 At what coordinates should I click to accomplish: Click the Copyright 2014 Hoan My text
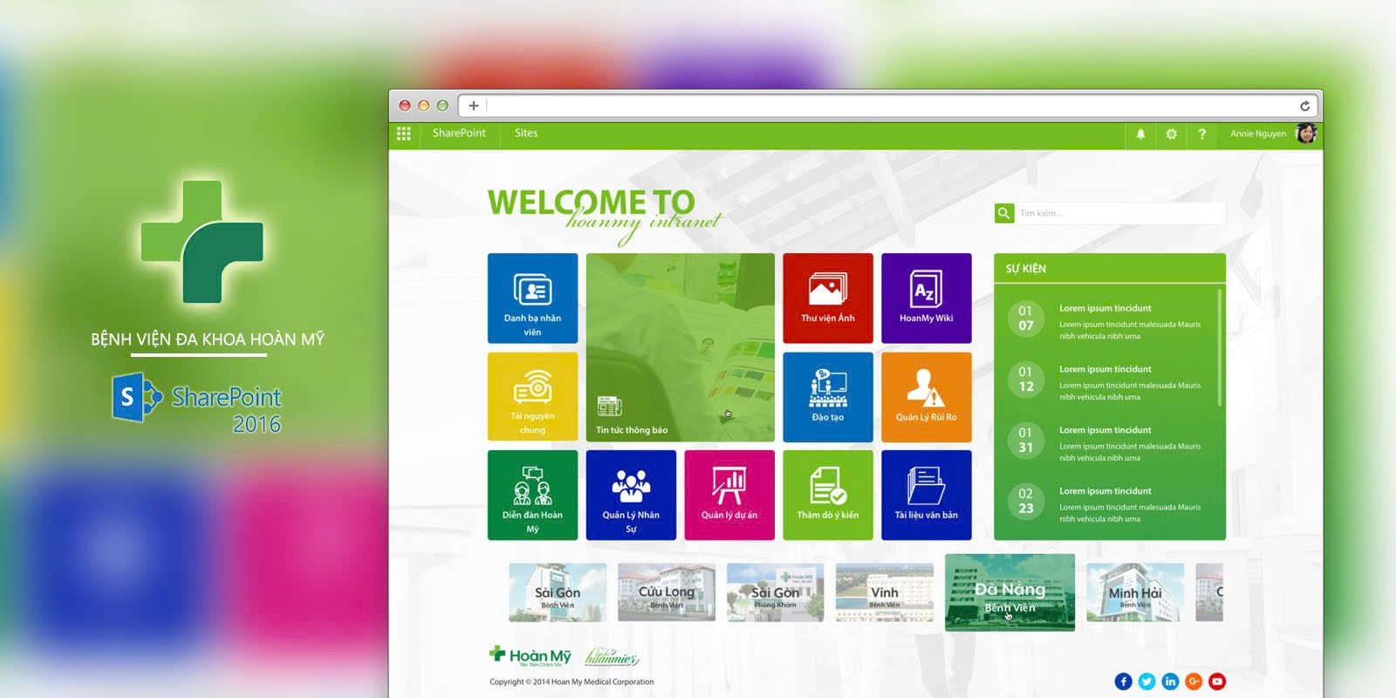coord(571,682)
